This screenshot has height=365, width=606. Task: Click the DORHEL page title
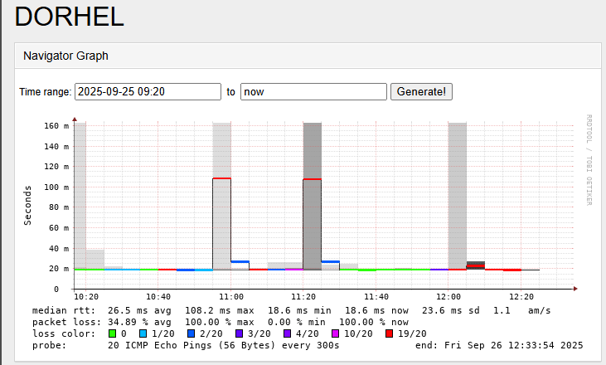tap(70, 17)
